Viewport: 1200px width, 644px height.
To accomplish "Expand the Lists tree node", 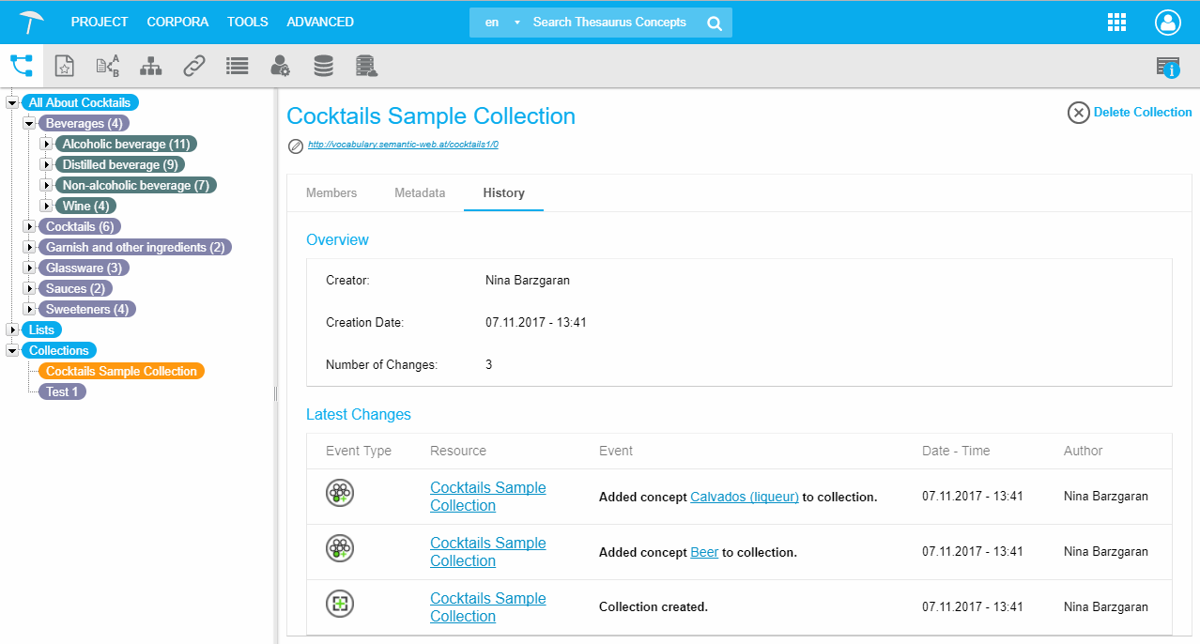I will coord(12,330).
